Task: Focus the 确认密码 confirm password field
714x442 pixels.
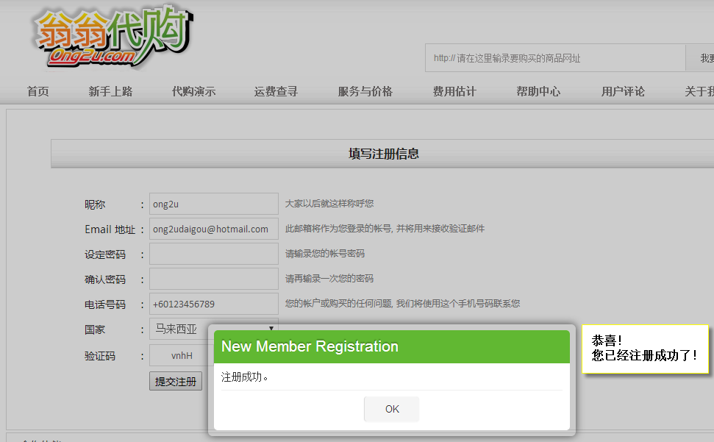Action: coord(213,279)
